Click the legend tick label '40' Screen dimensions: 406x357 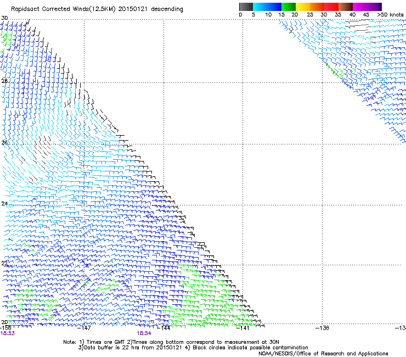pos(352,15)
